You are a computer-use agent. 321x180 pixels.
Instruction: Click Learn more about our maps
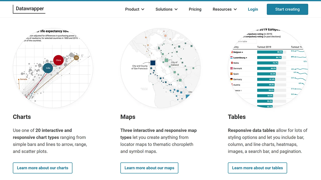[149, 168]
